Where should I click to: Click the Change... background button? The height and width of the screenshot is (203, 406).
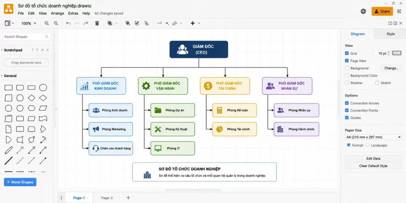pyautogui.click(x=391, y=68)
